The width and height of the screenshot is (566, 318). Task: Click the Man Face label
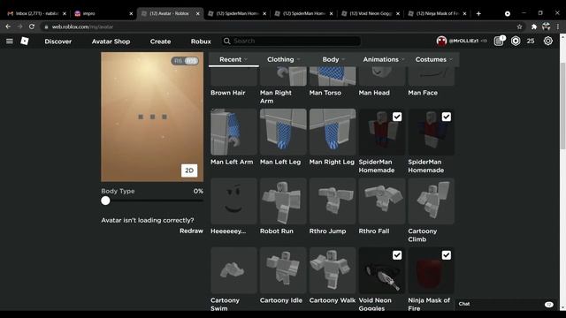tap(423, 93)
